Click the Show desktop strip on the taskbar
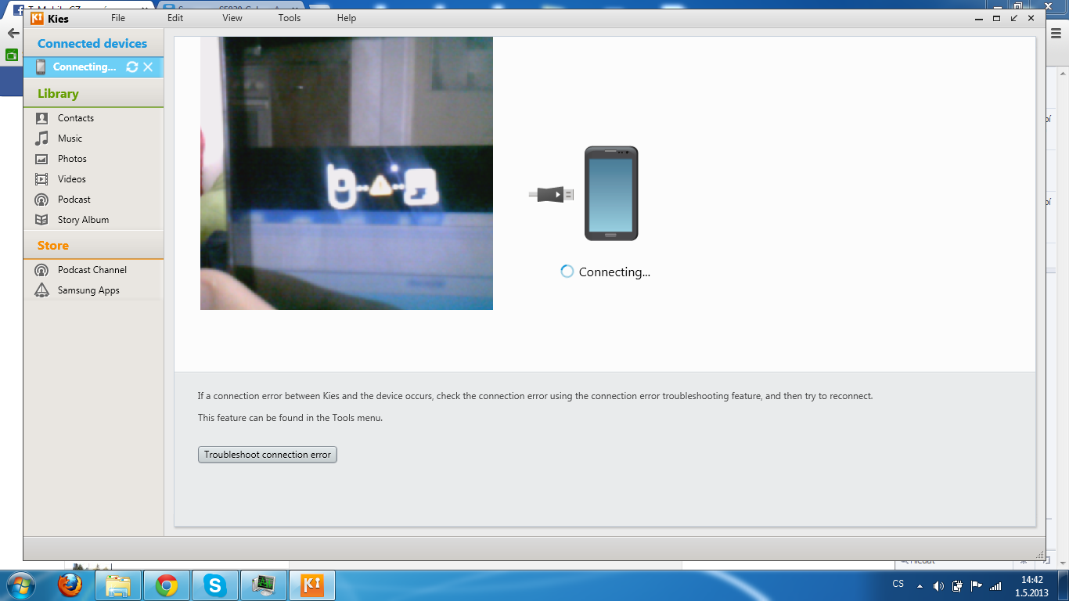This screenshot has width=1069, height=601. (x=1064, y=585)
